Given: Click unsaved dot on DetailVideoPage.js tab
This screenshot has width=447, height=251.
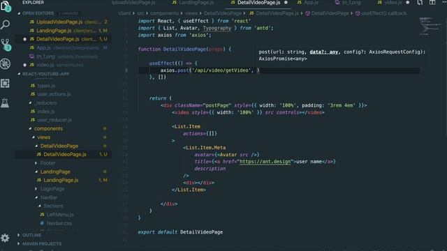Looking at the screenshot, I should pos(286,3).
